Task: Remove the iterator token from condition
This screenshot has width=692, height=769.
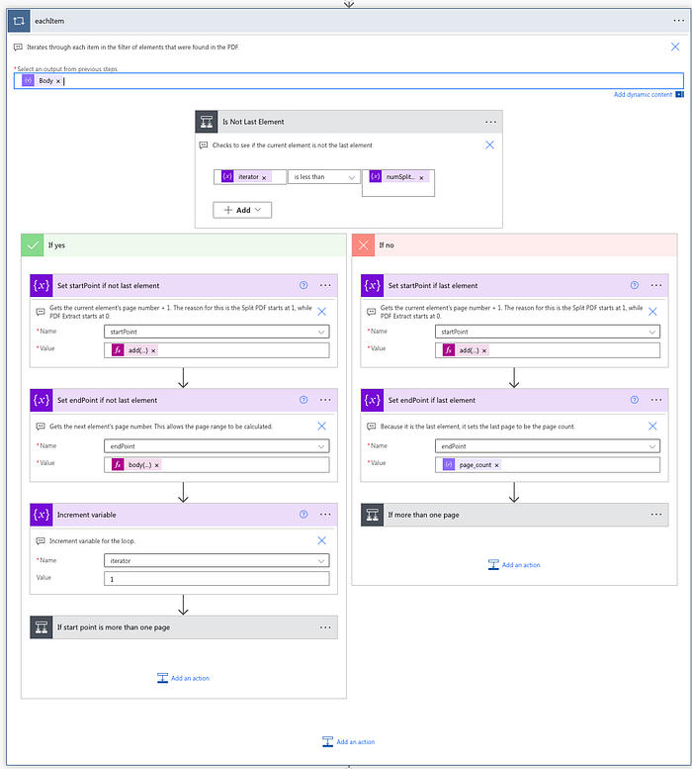Action: 264,177
